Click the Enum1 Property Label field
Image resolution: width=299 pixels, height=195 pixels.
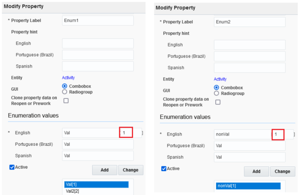98,21
